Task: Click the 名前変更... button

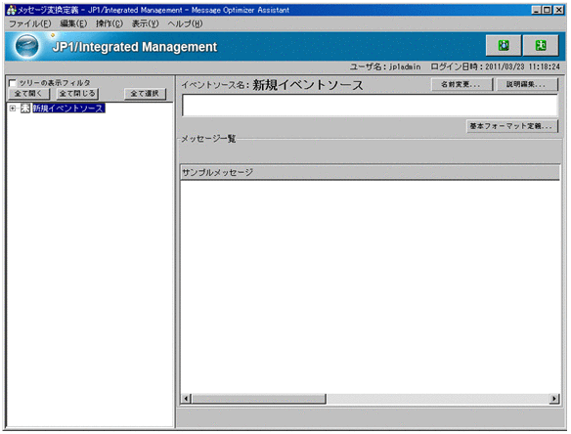Action: 461,84
